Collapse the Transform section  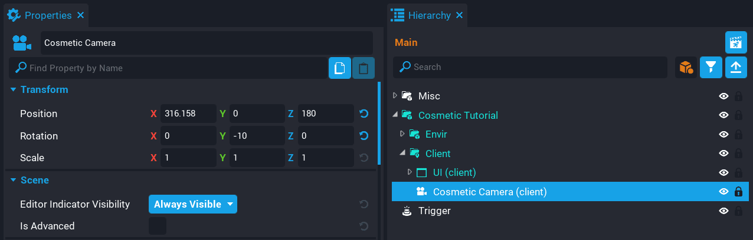[x=13, y=90]
